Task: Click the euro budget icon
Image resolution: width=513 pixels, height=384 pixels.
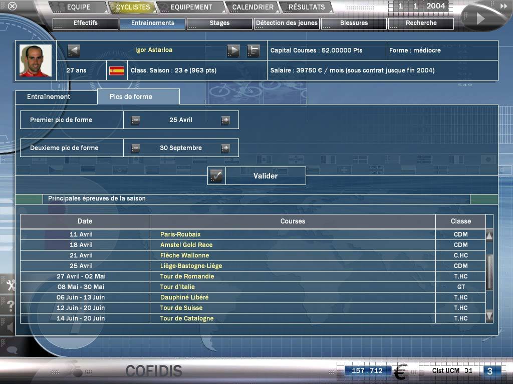Action: (400, 372)
